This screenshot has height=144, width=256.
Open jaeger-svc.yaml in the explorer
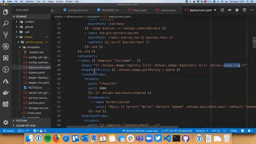pyautogui.click(x=38, y=83)
